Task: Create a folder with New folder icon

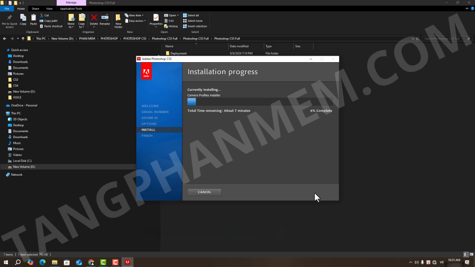Action: (x=118, y=20)
